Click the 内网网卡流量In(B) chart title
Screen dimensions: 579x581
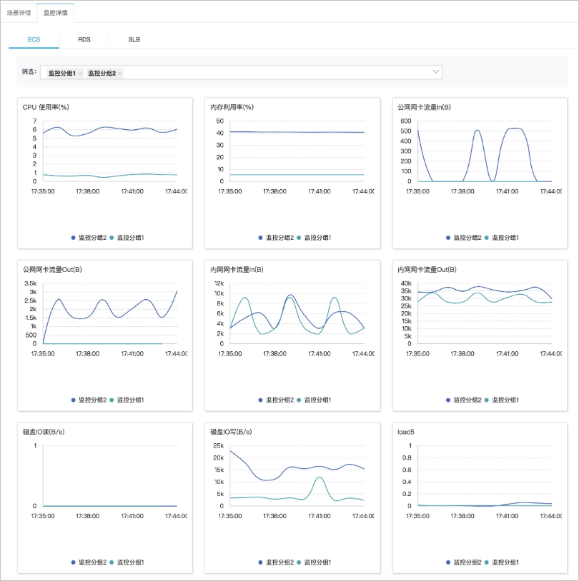point(237,269)
